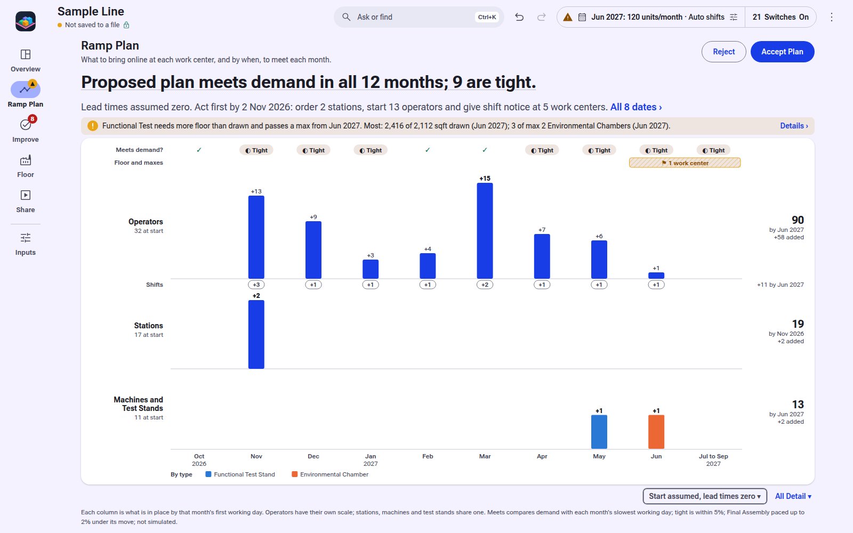Click Reject button
Viewport: 853px width, 533px height.
pos(723,52)
